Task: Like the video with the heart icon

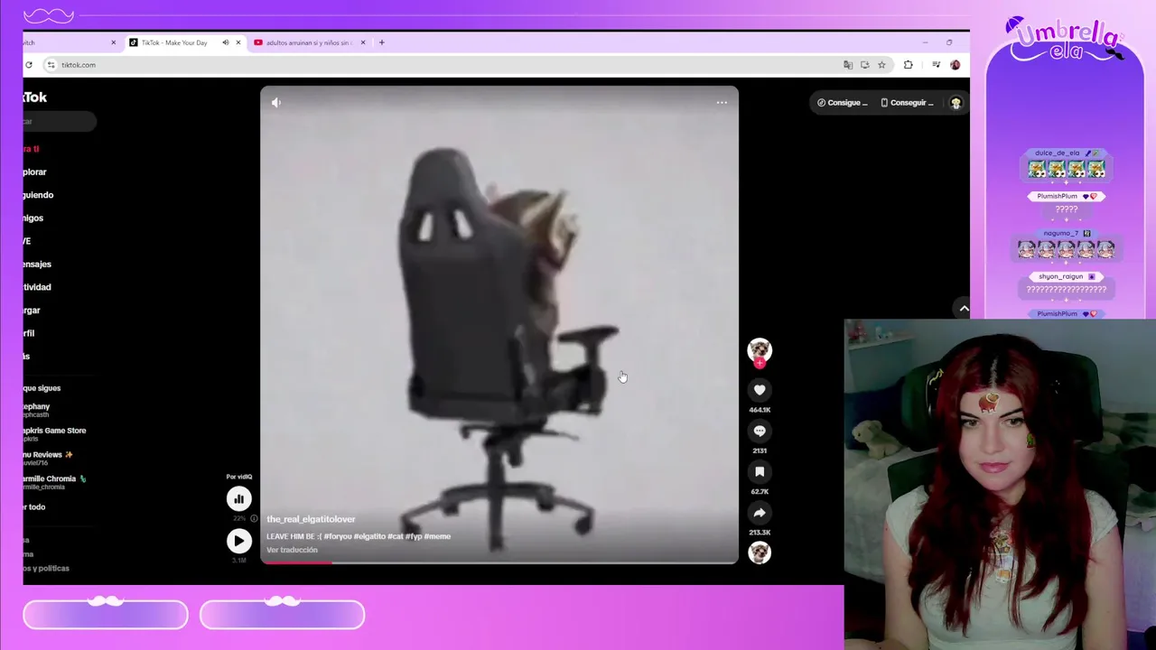Action: tap(760, 390)
